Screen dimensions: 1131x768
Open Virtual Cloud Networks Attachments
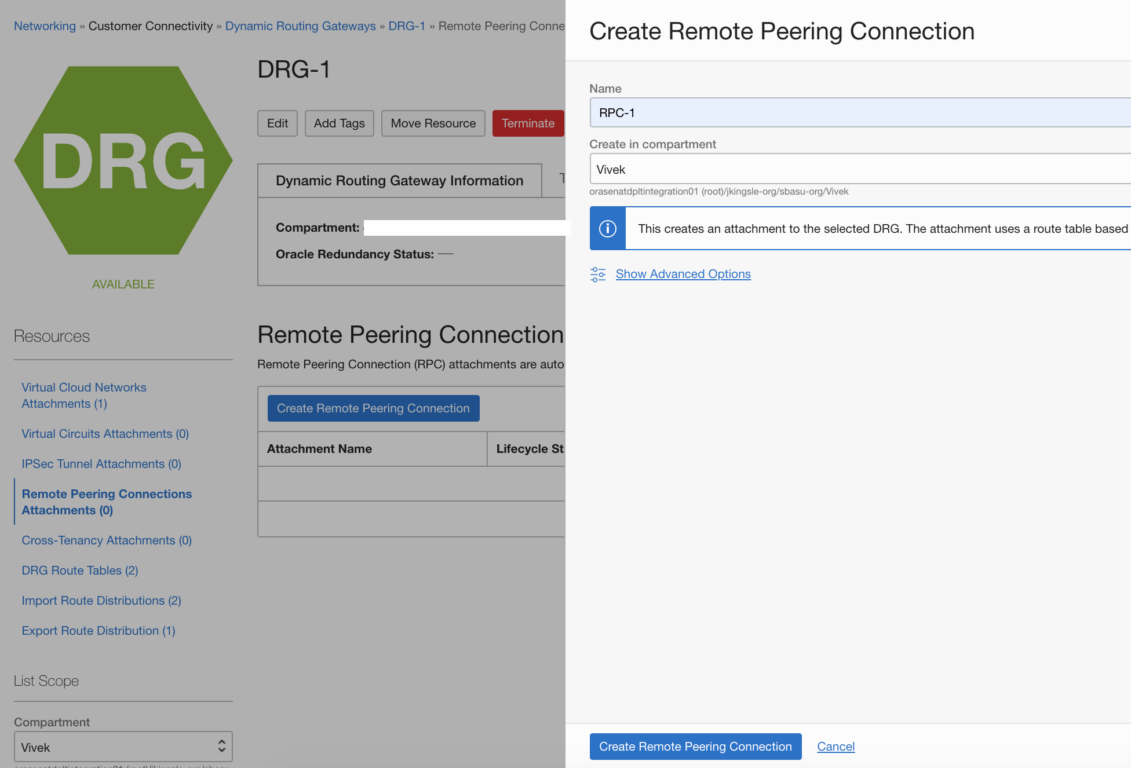click(x=83, y=395)
